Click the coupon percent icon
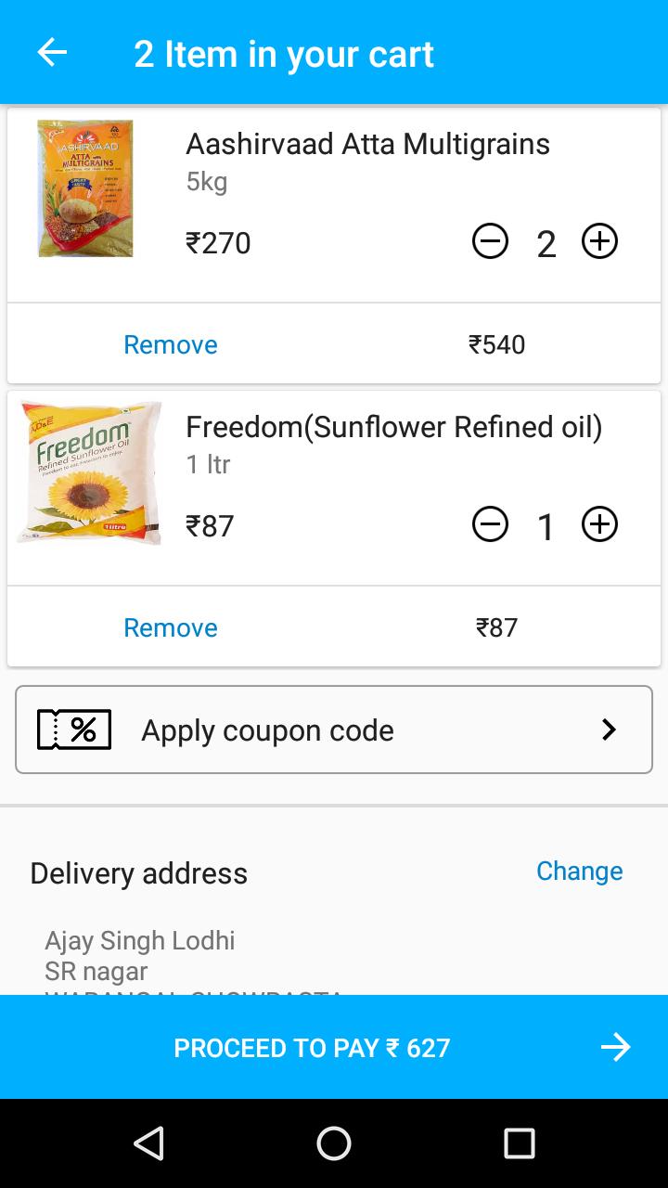Viewport: 668px width, 1188px height. pos(74,730)
